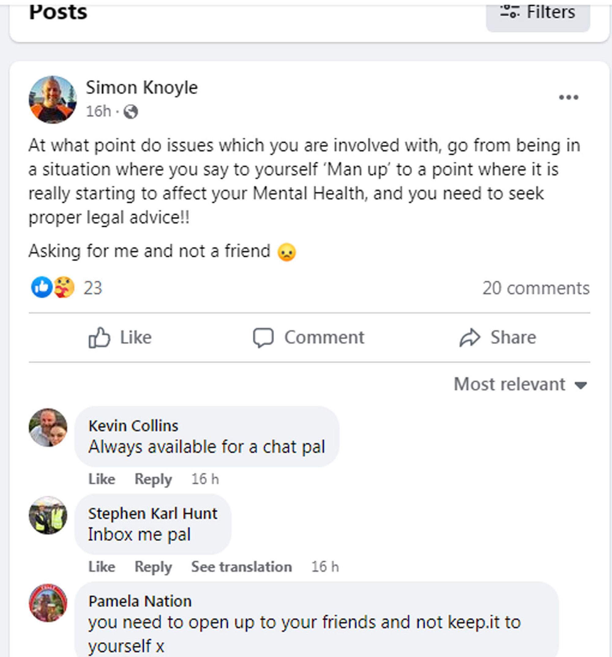Screen dimensions: 612x657
Task: Comment on Simon Knoyle's post
Action: point(309,338)
